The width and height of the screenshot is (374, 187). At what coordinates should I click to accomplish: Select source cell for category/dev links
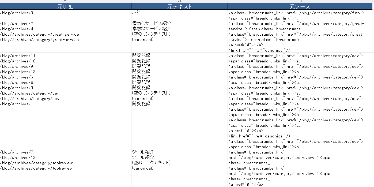300,101
